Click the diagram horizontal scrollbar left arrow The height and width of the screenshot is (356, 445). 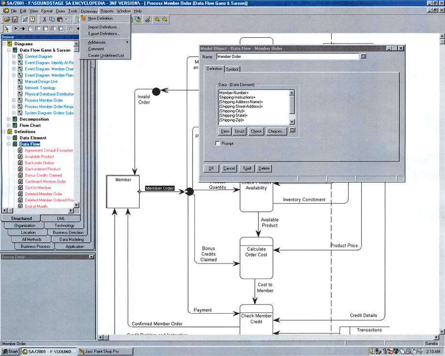tap(101, 338)
